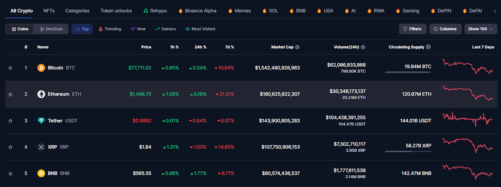Click the Last 7 Days header
The image size is (501, 187).
tap(483, 47)
